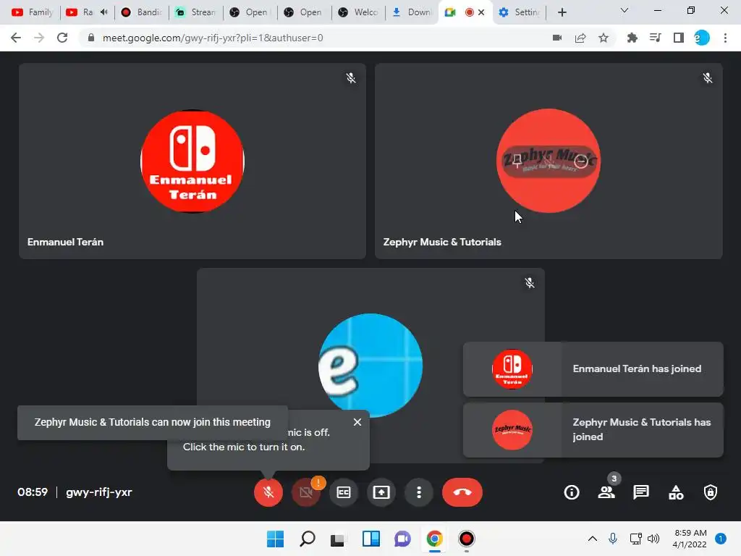The width and height of the screenshot is (741, 556).
Task: Open volume tray icon
Action: [x=653, y=539]
